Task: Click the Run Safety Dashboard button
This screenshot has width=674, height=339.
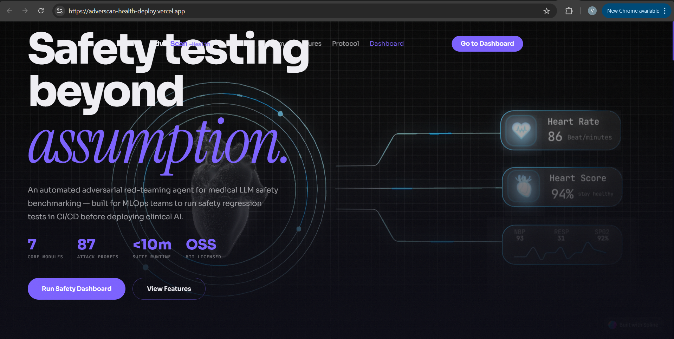Action: (77, 289)
